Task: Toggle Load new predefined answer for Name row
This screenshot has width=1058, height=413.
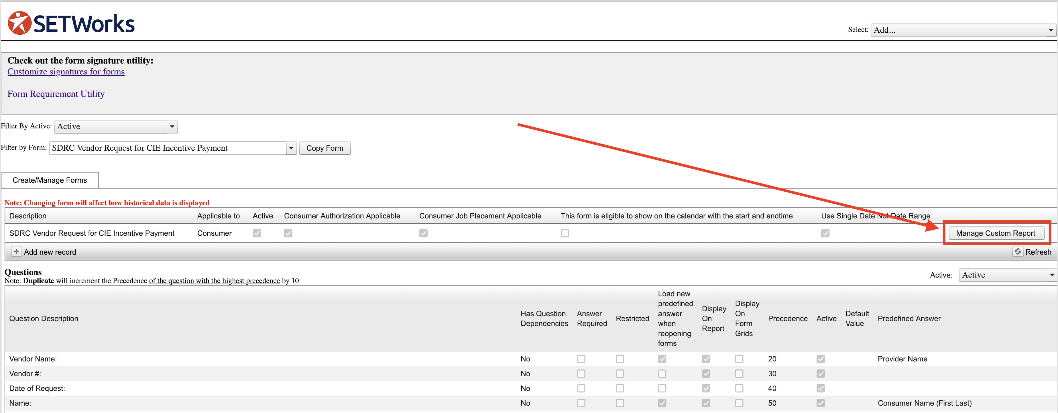Action: (x=662, y=403)
